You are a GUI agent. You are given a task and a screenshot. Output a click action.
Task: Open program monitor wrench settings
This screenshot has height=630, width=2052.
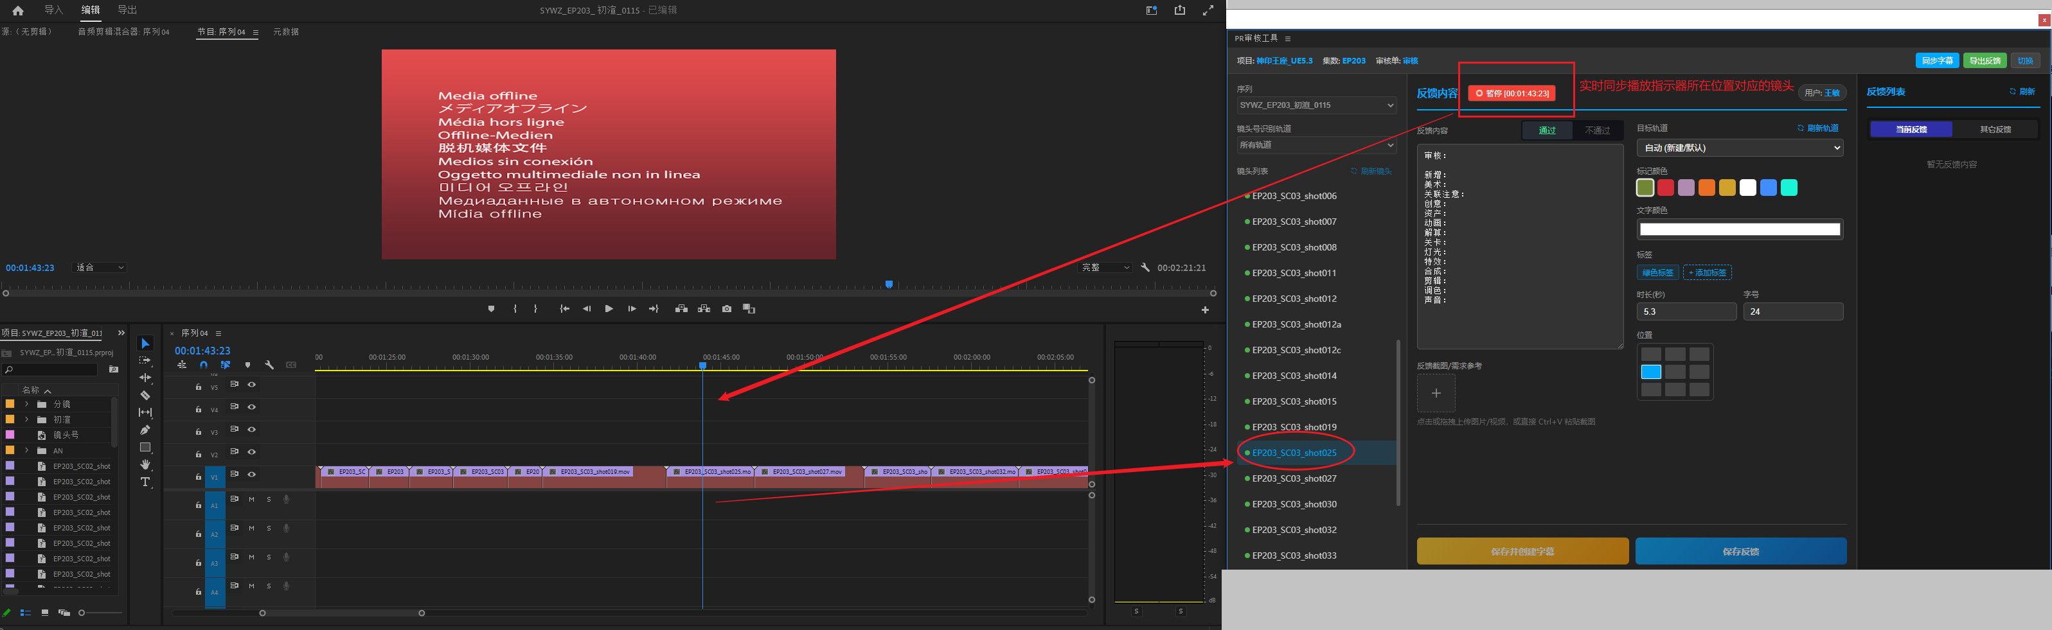click(1145, 268)
